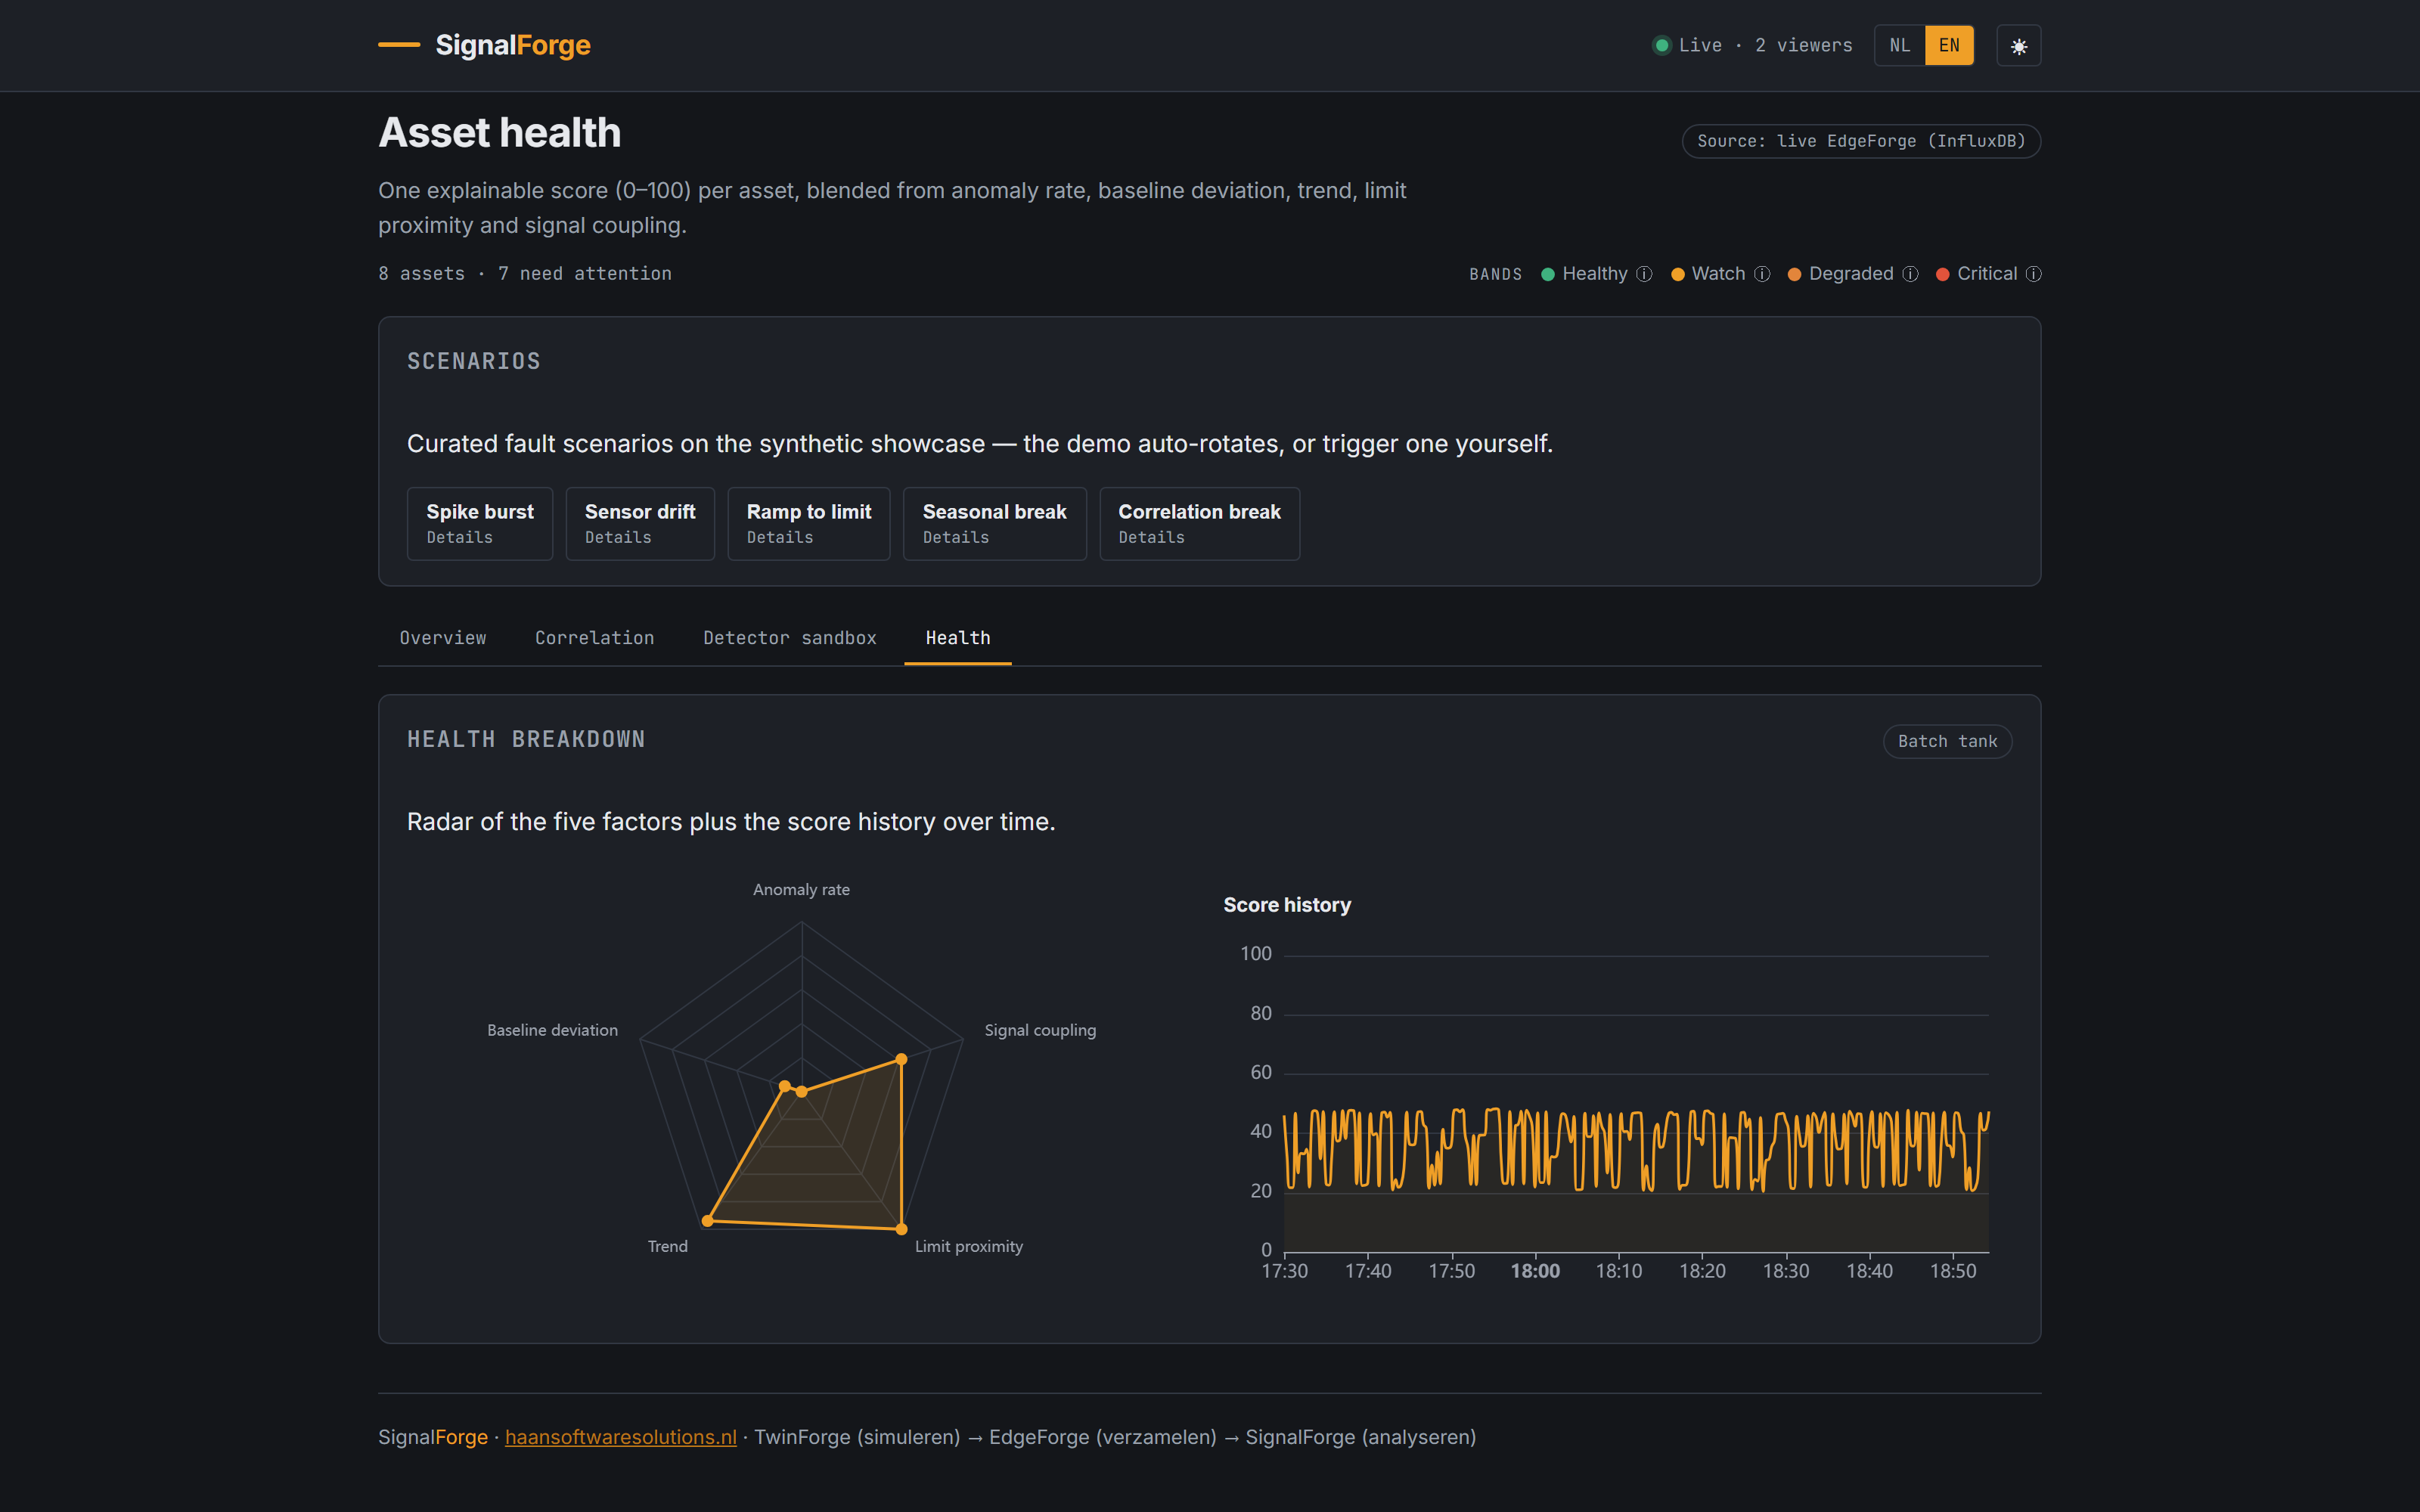This screenshot has height=1512, width=2420.
Task: Click the 'Trend' radar axis label
Action: 667,1246
